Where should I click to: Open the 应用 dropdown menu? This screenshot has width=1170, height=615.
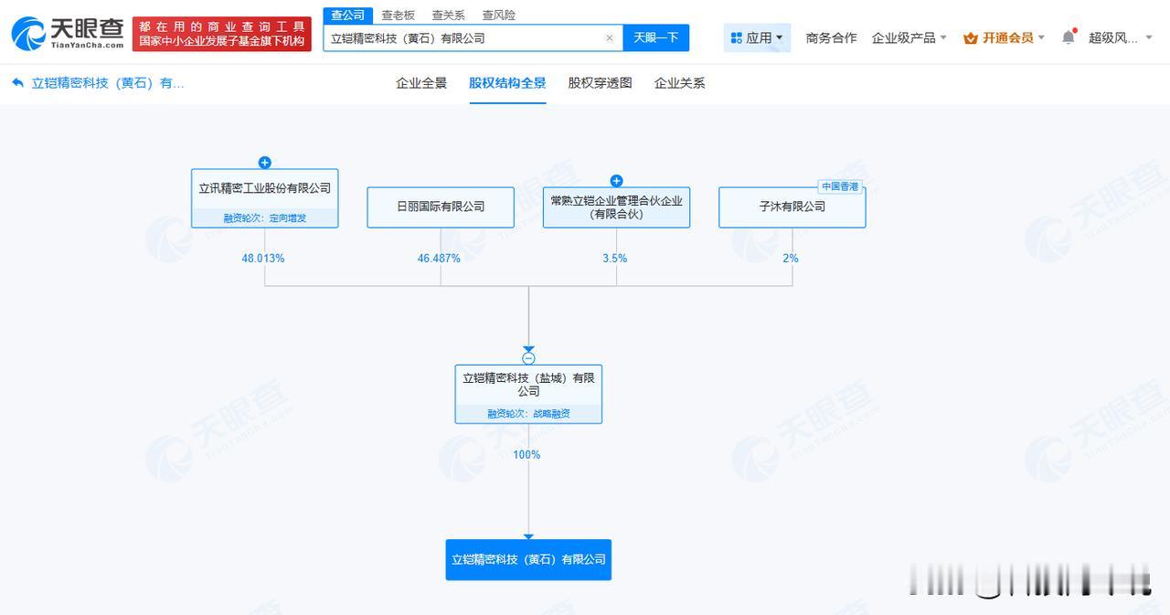point(757,37)
